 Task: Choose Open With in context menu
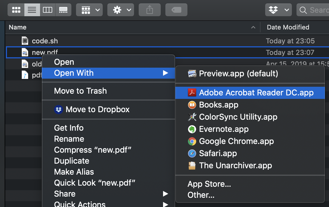tap(108, 73)
